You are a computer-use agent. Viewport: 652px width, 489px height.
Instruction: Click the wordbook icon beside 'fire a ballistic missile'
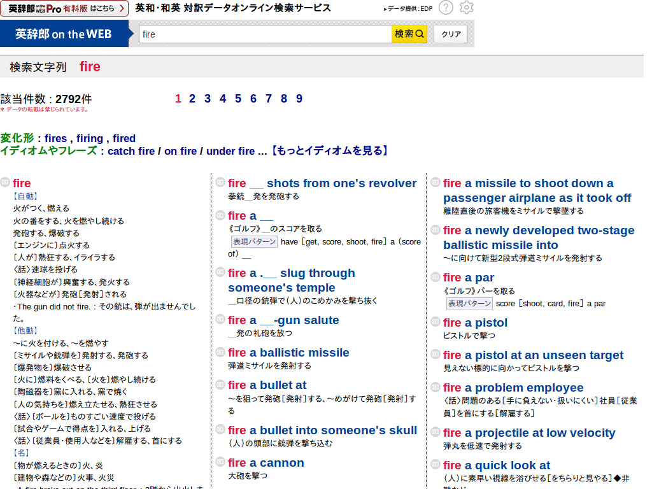coord(219,353)
